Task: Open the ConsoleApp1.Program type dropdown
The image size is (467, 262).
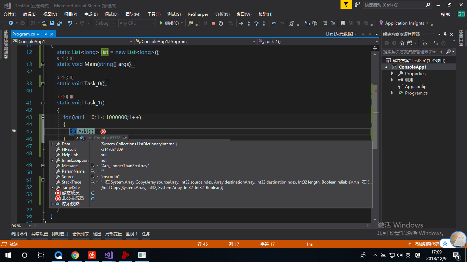Action: pos(196,41)
